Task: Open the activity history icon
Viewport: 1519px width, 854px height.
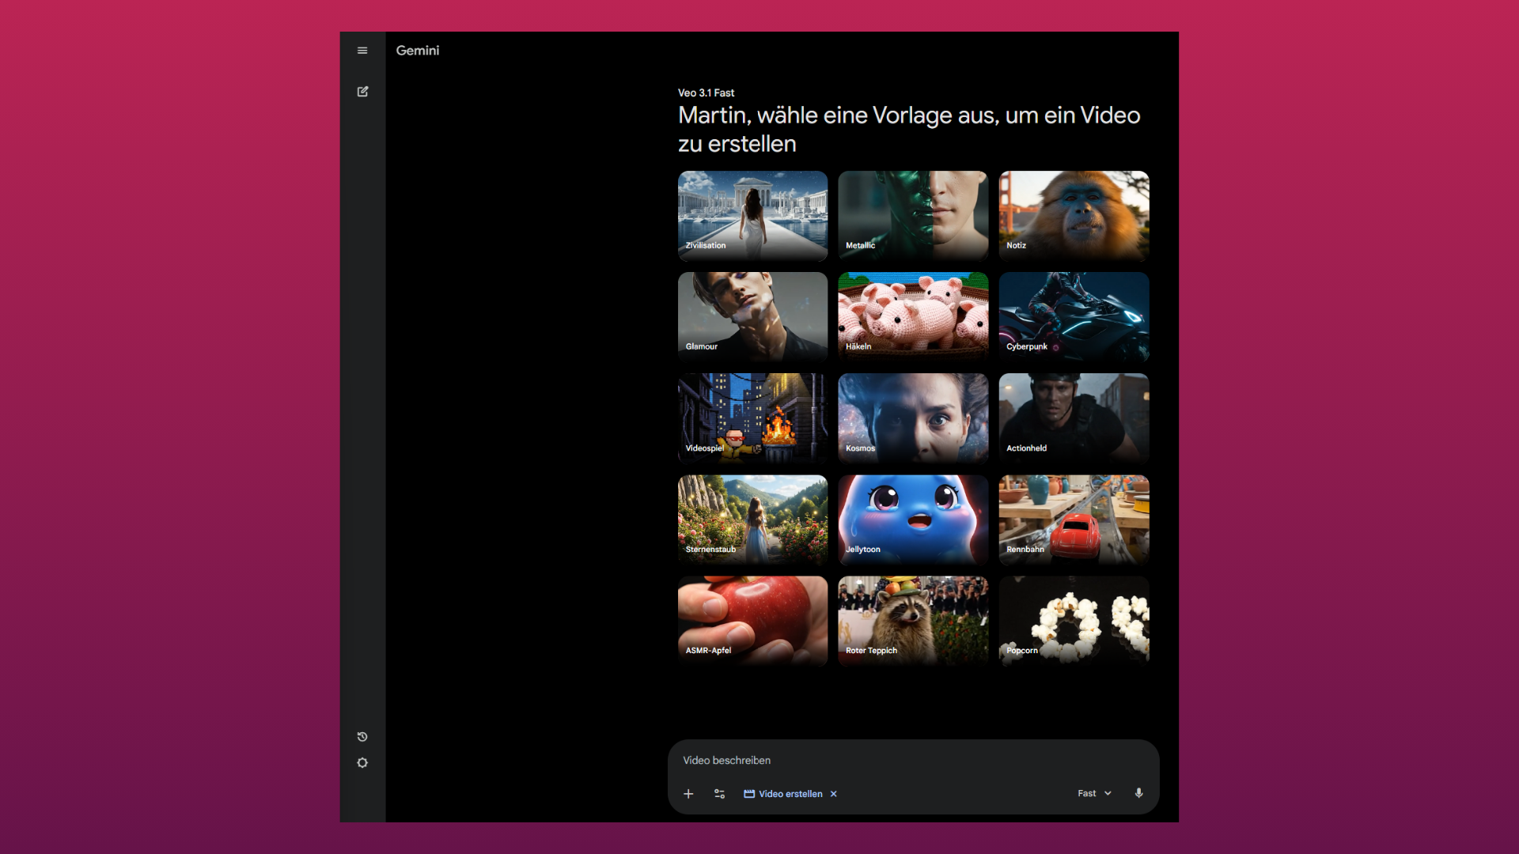Action: [362, 737]
